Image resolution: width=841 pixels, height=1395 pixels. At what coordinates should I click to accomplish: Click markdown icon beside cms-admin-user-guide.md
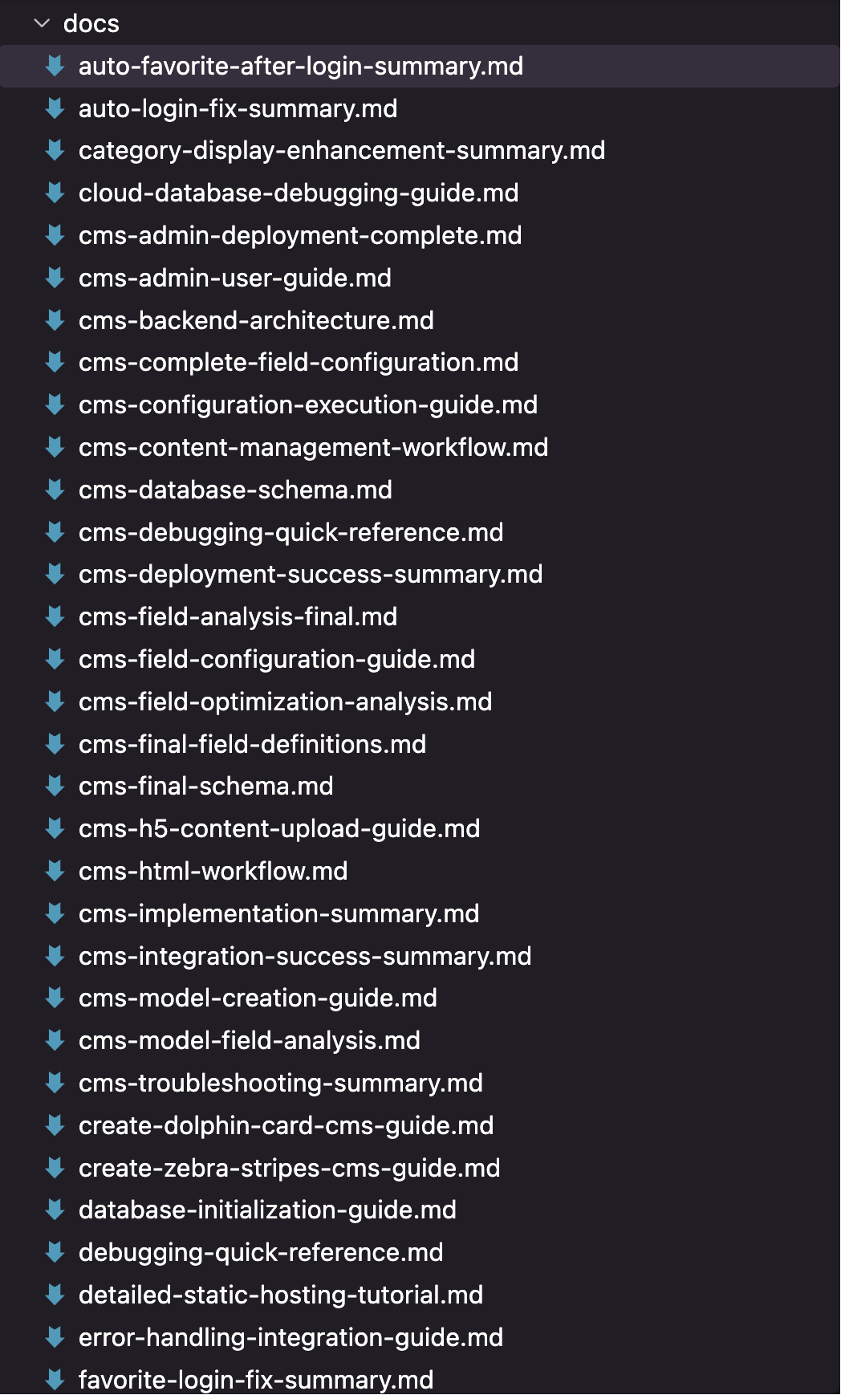(55, 278)
